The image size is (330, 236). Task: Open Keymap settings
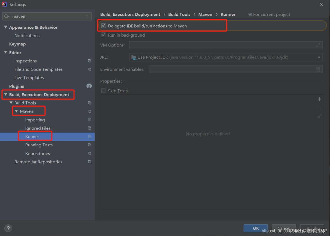pos(17,44)
